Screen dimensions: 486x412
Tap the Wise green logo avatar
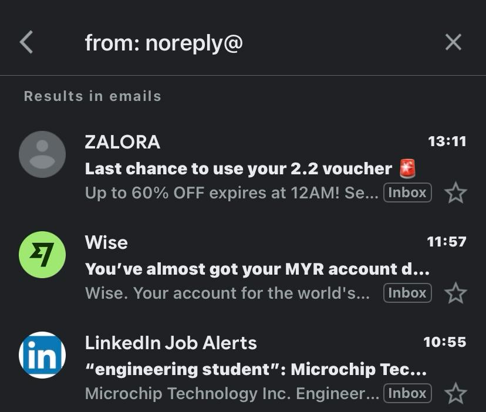(x=42, y=254)
